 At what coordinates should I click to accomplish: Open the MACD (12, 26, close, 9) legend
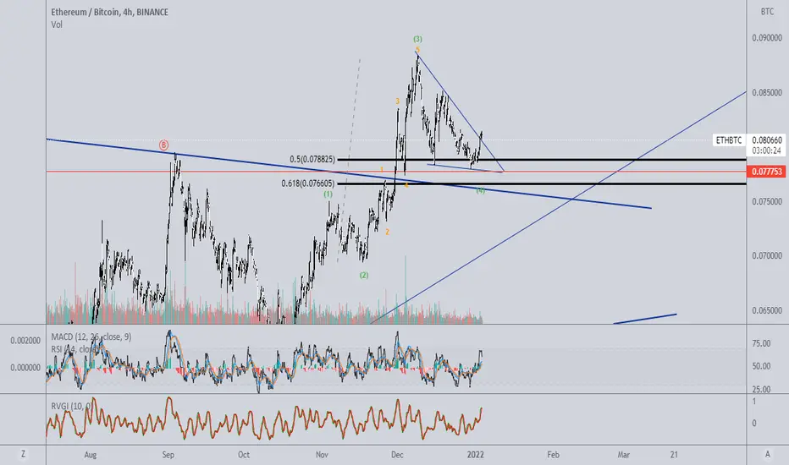91,336
